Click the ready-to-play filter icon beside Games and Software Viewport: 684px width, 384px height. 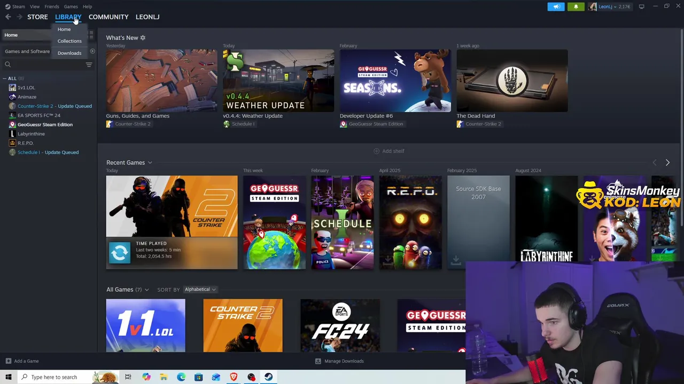(x=92, y=51)
